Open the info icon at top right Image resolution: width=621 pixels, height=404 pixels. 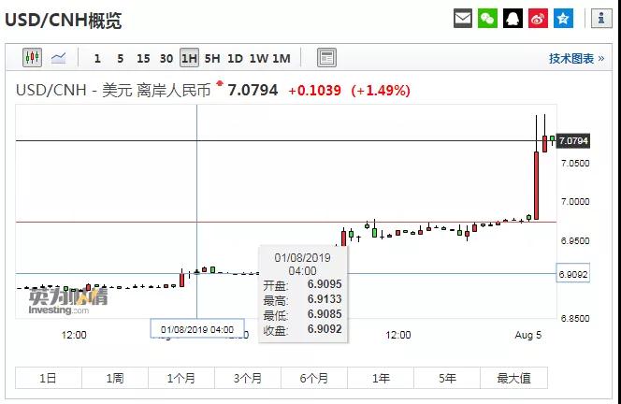click(599, 18)
